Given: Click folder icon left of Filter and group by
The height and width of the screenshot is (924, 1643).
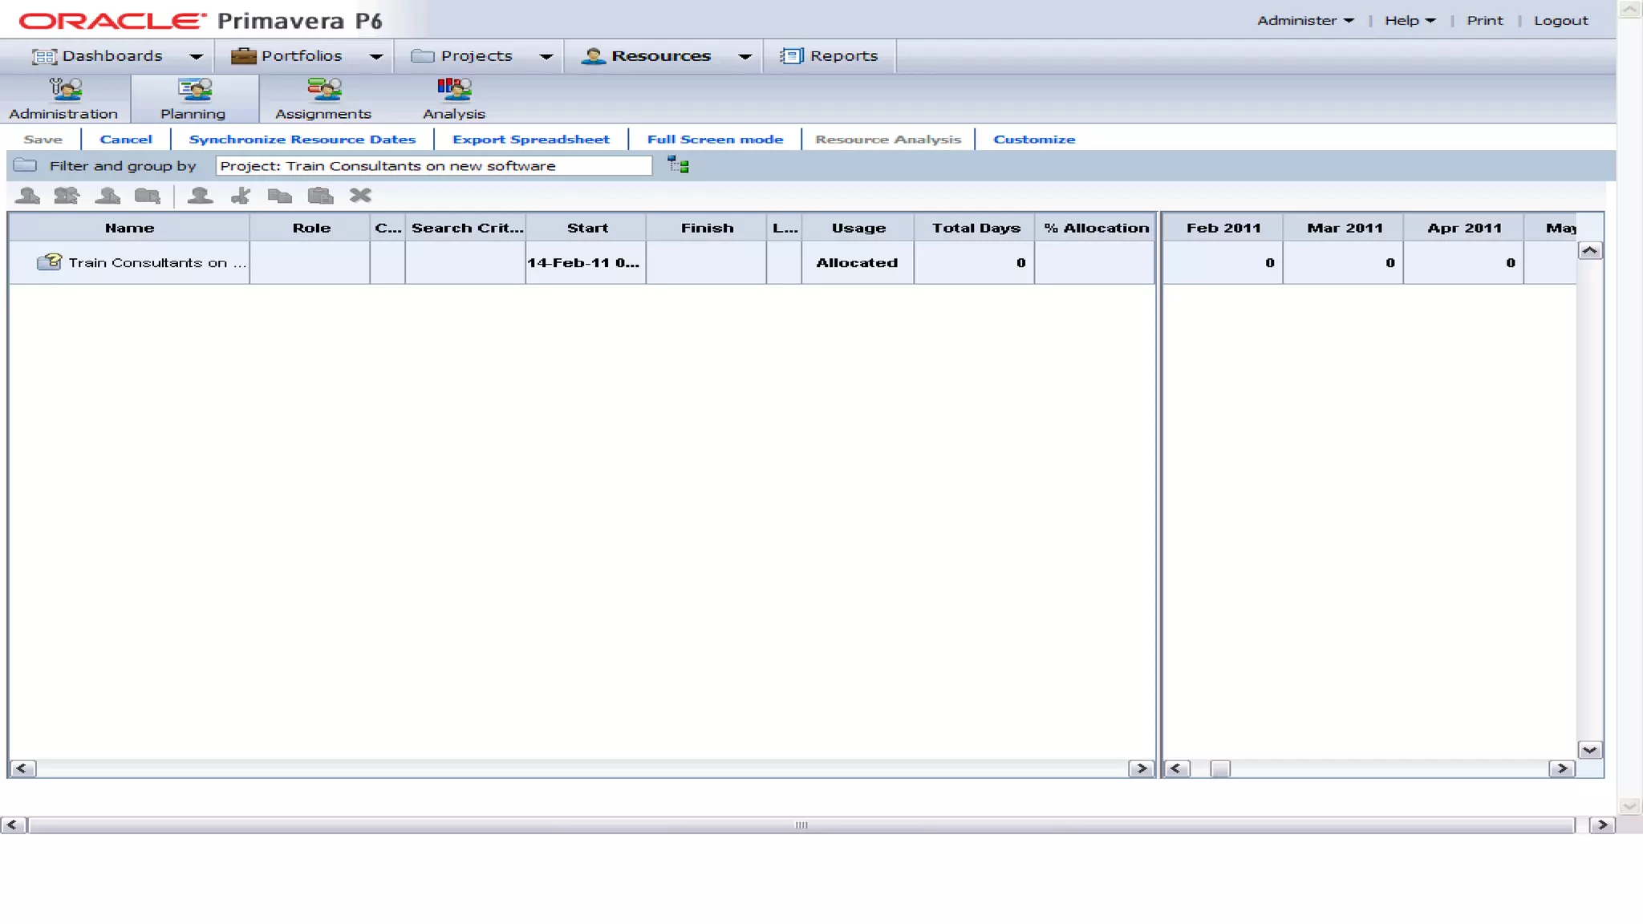Looking at the screenshot, I should 25,165.
